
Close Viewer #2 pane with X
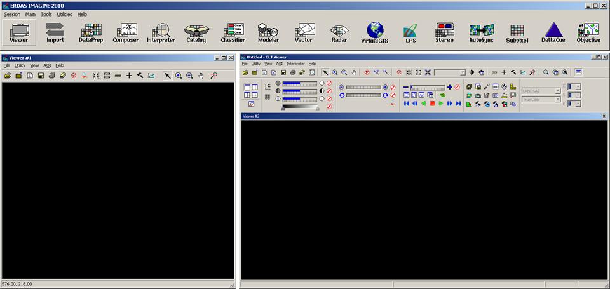click(604, 116)
